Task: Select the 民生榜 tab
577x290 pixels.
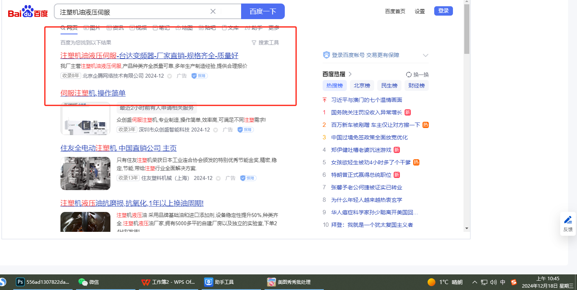Action: [x=389, y=85]
